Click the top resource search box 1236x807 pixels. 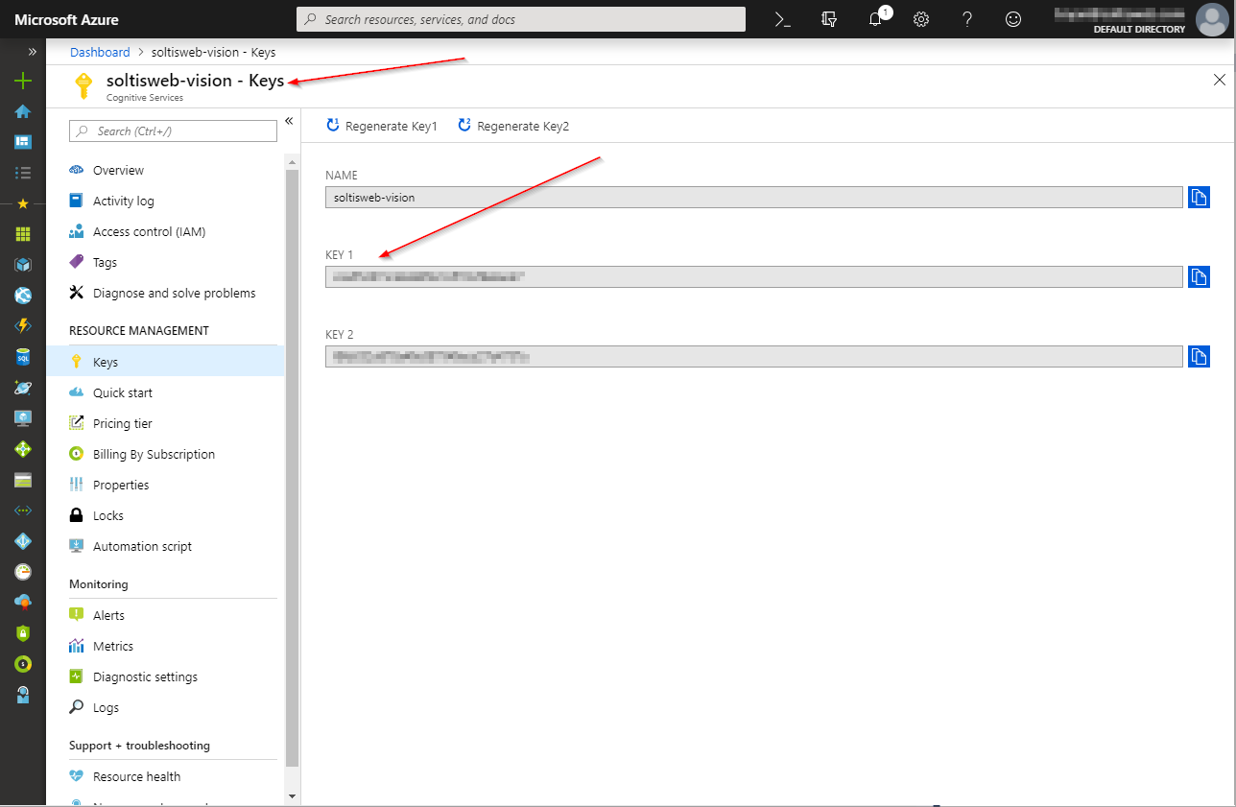521,19
